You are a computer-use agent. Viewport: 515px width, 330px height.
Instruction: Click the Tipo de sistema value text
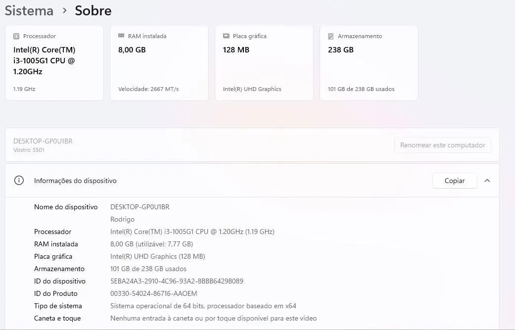[203, 306]
